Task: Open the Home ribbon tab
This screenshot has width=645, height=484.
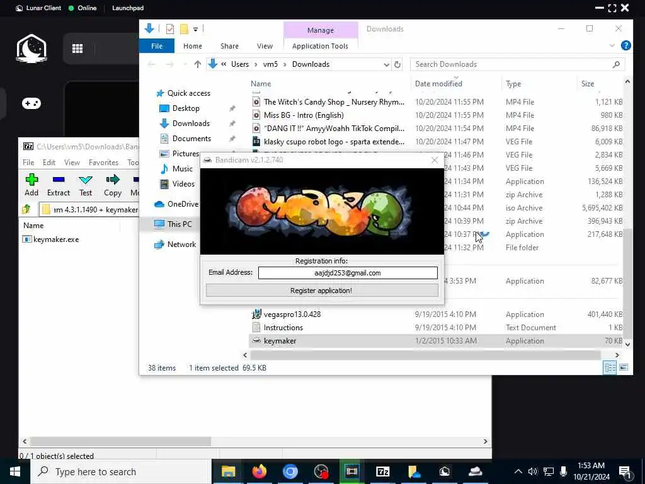Action: click(193, 46)
